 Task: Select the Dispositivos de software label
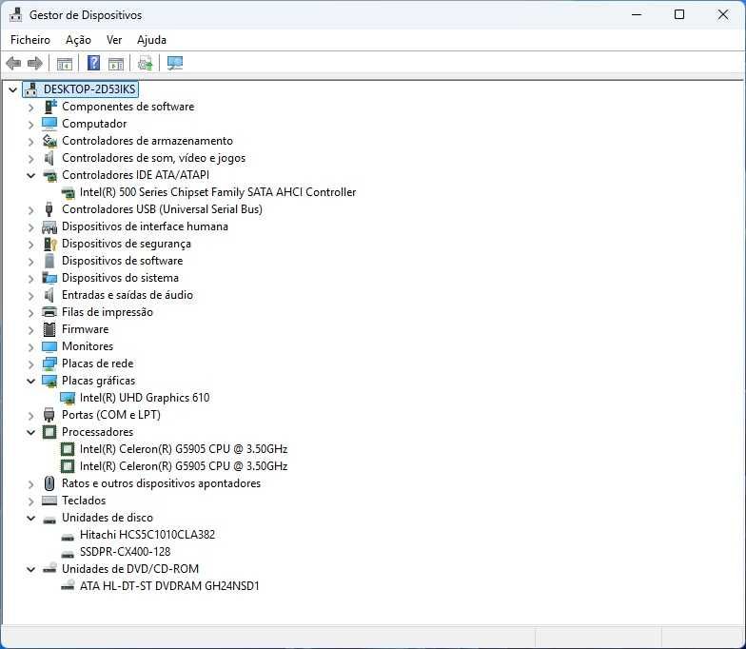click(x=122, y=261)
